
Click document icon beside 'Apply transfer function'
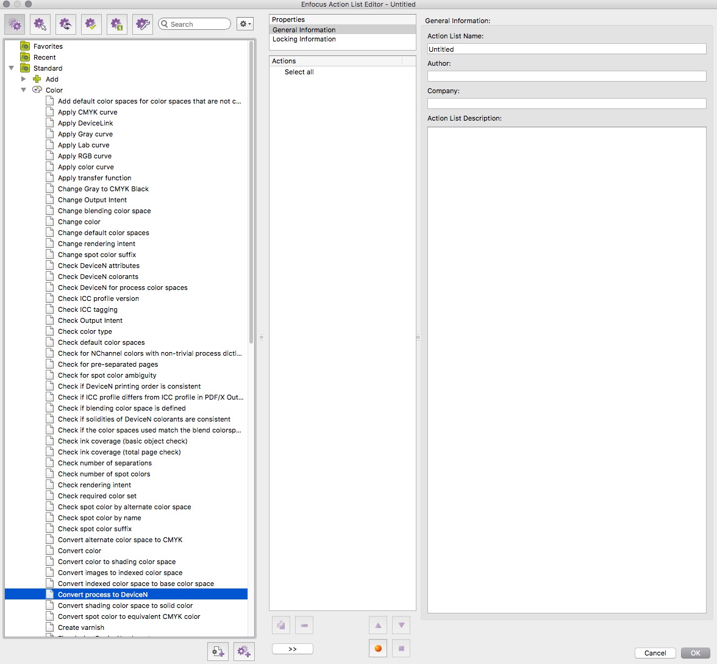50,178
